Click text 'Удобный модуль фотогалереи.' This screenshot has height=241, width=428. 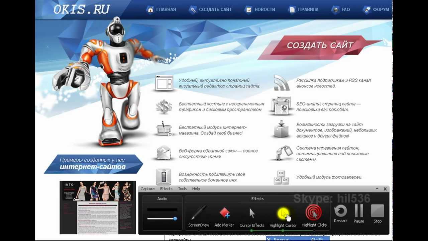click(x=329, y=177)
